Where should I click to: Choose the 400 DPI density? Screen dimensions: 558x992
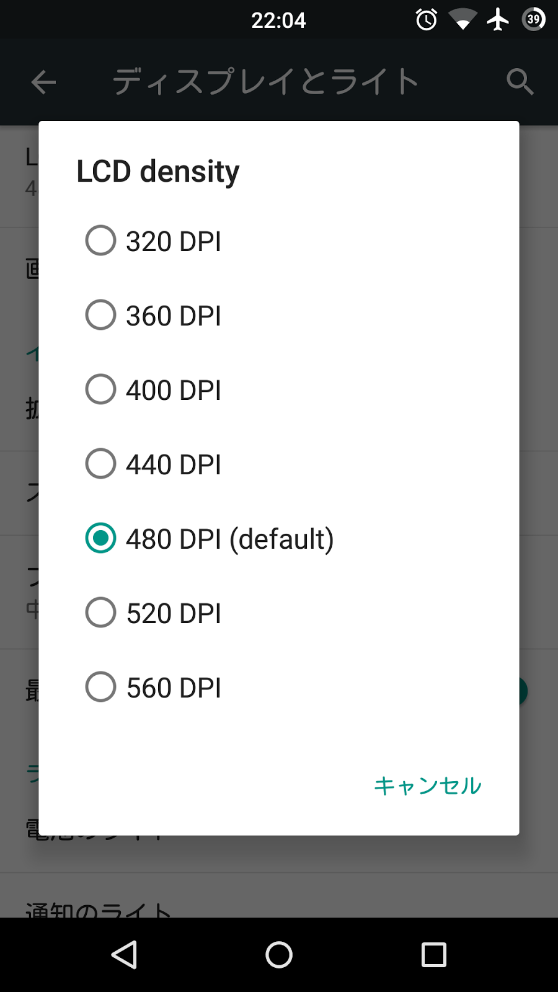point(100,389)
